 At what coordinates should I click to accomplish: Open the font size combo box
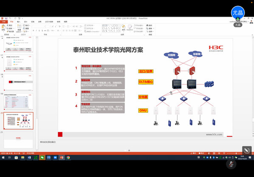tap(48, 26)
